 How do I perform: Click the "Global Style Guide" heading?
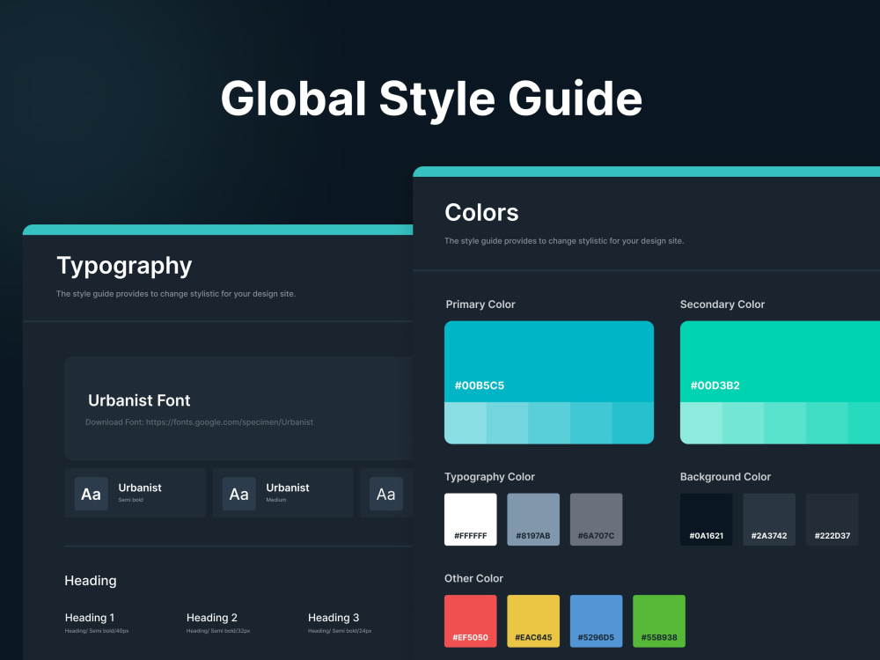click(x=431, y=99)
